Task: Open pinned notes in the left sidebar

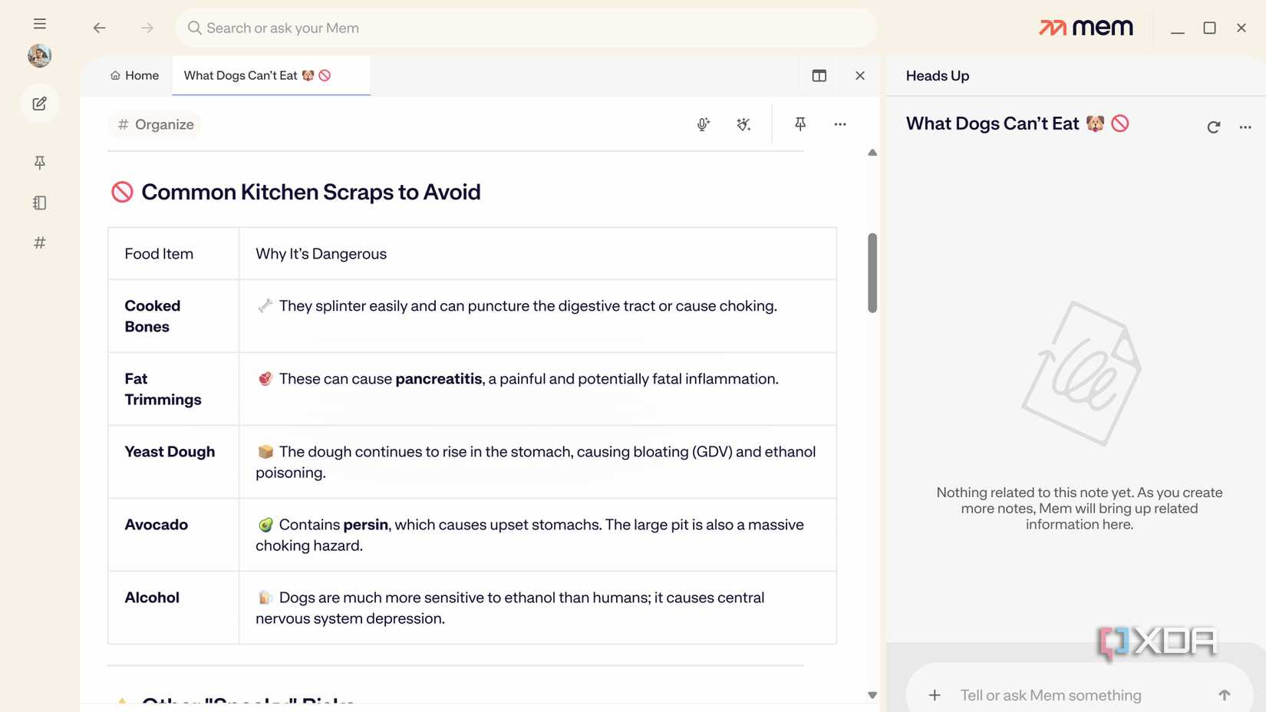Action: click(40, 163)
